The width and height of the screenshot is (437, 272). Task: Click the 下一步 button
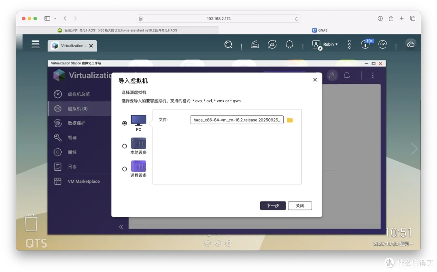[273, 206]
